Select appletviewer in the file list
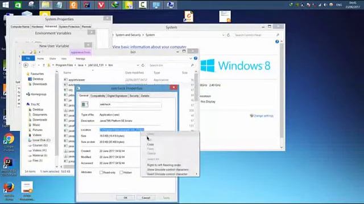 [77, 80]
